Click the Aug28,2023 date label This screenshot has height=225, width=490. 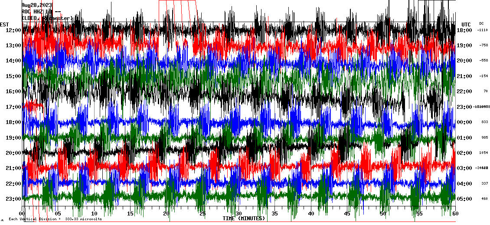(x=37, y=5)
